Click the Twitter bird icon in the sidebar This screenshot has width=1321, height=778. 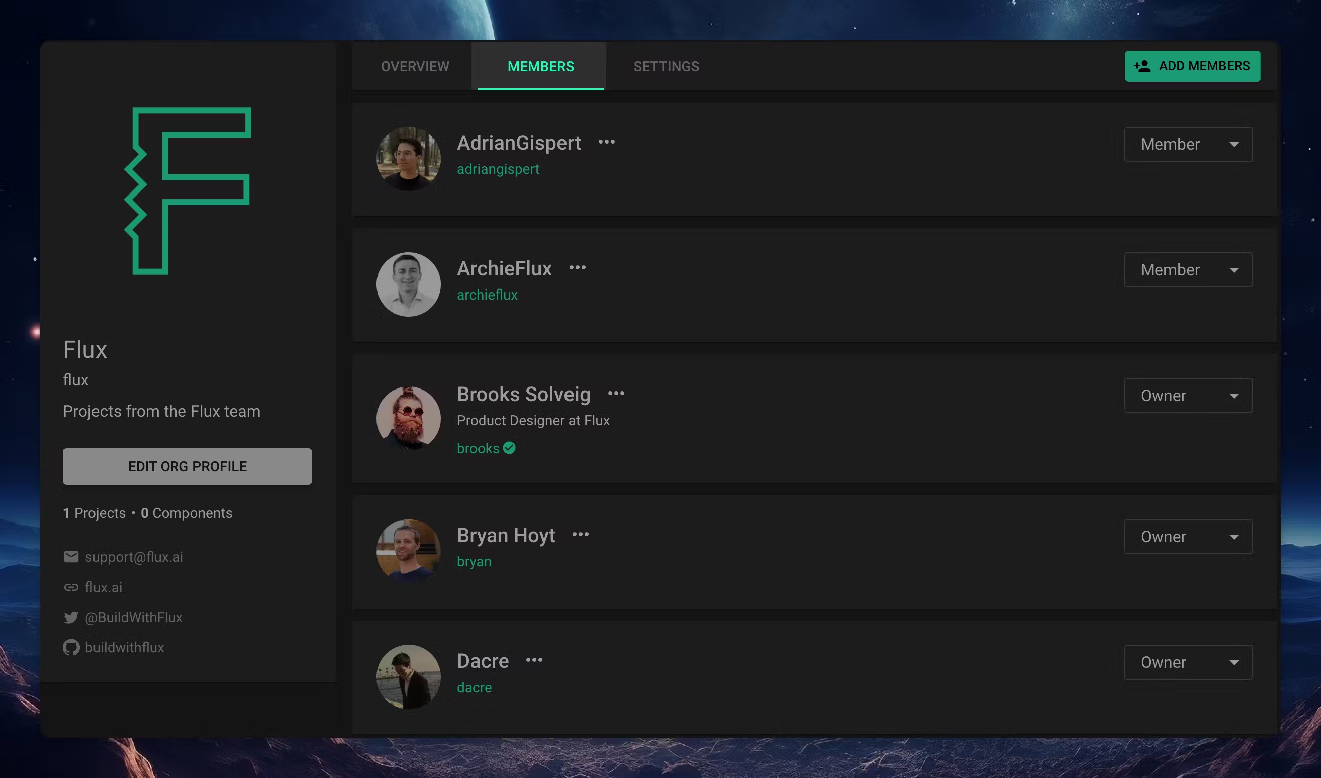click(71, 618)
